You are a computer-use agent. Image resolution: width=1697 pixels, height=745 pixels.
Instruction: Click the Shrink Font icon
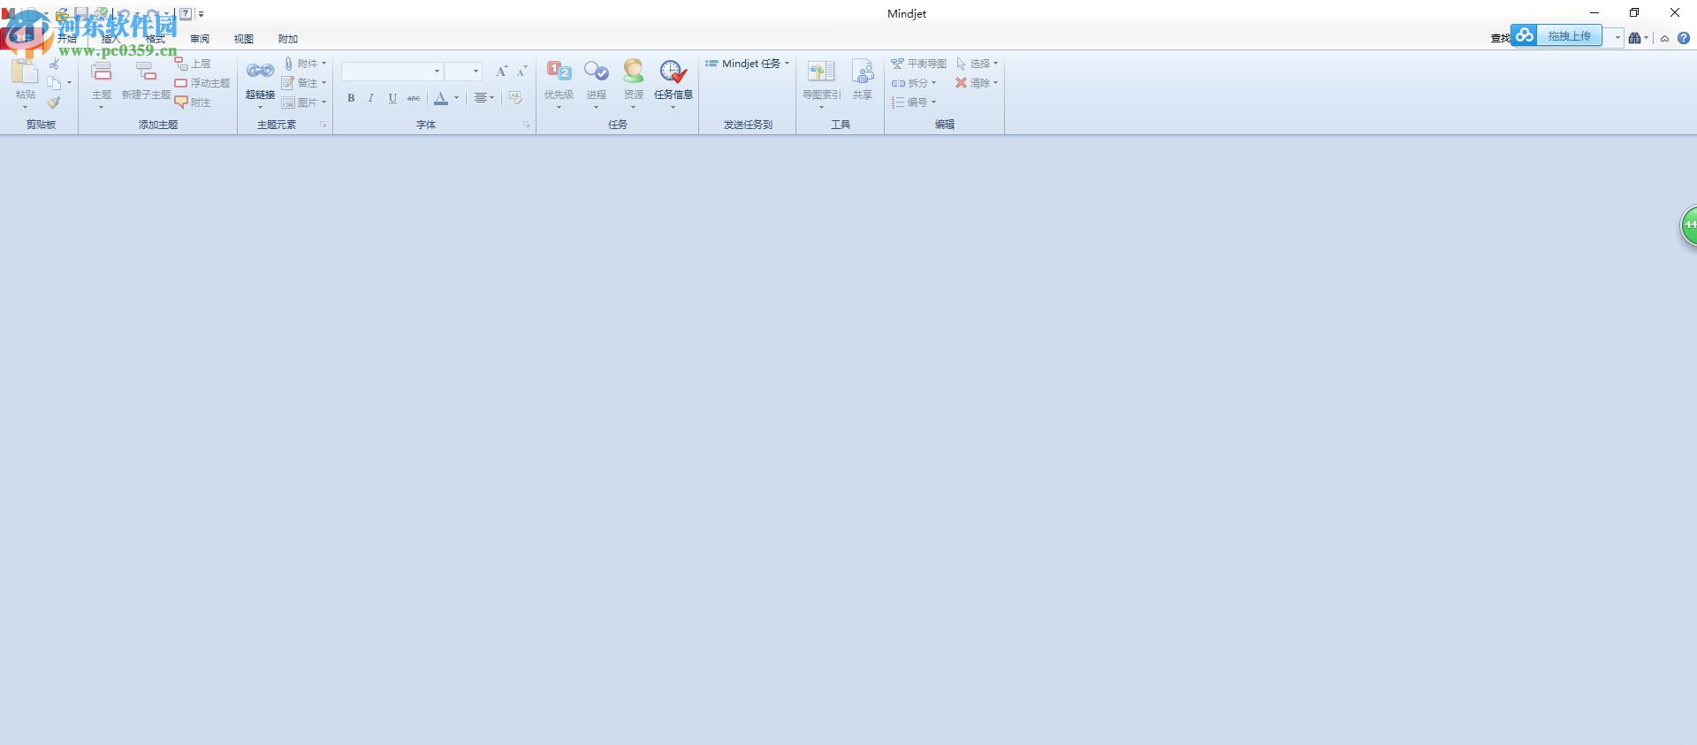pyautogui.click(x=521, y=71)
